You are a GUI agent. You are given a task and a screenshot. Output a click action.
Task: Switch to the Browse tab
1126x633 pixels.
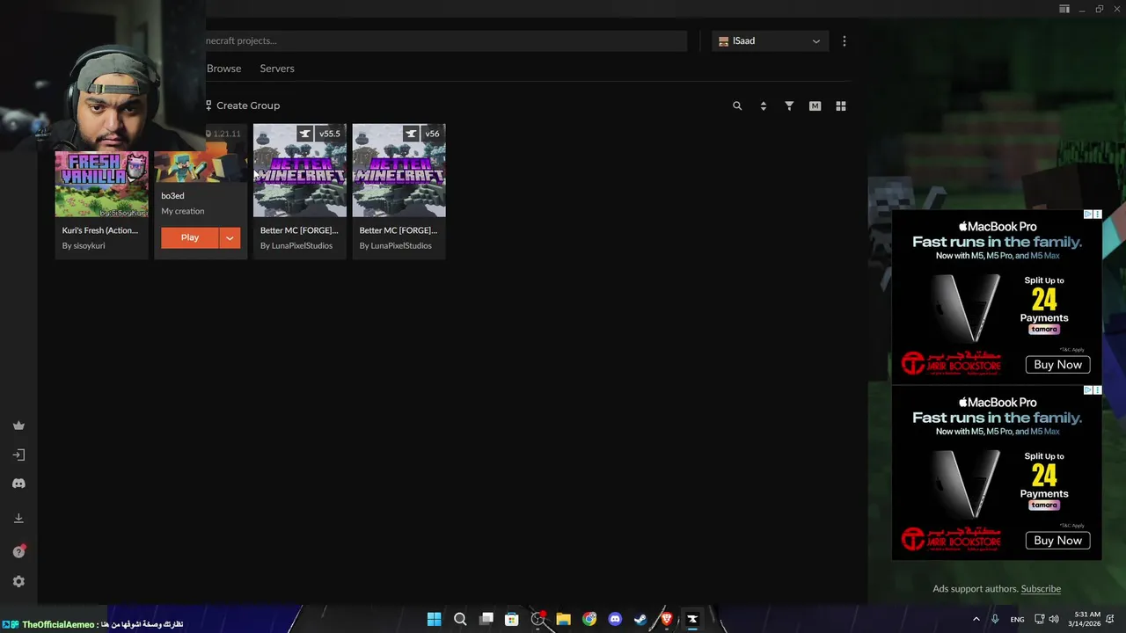click(x=223, y=69)
